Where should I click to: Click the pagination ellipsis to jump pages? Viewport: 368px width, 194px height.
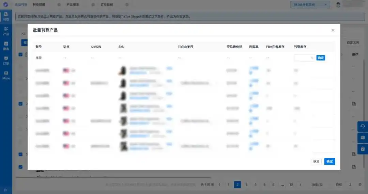pos(282,184)
